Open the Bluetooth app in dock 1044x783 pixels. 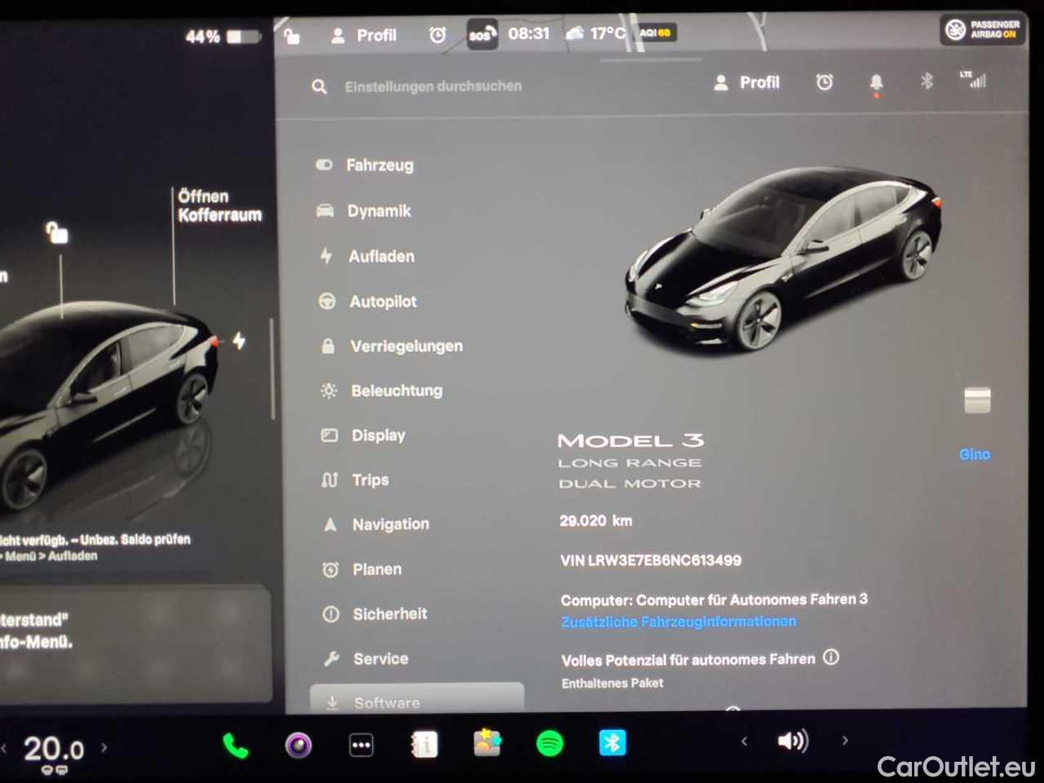pyautogui.click(x=613, y=742)
